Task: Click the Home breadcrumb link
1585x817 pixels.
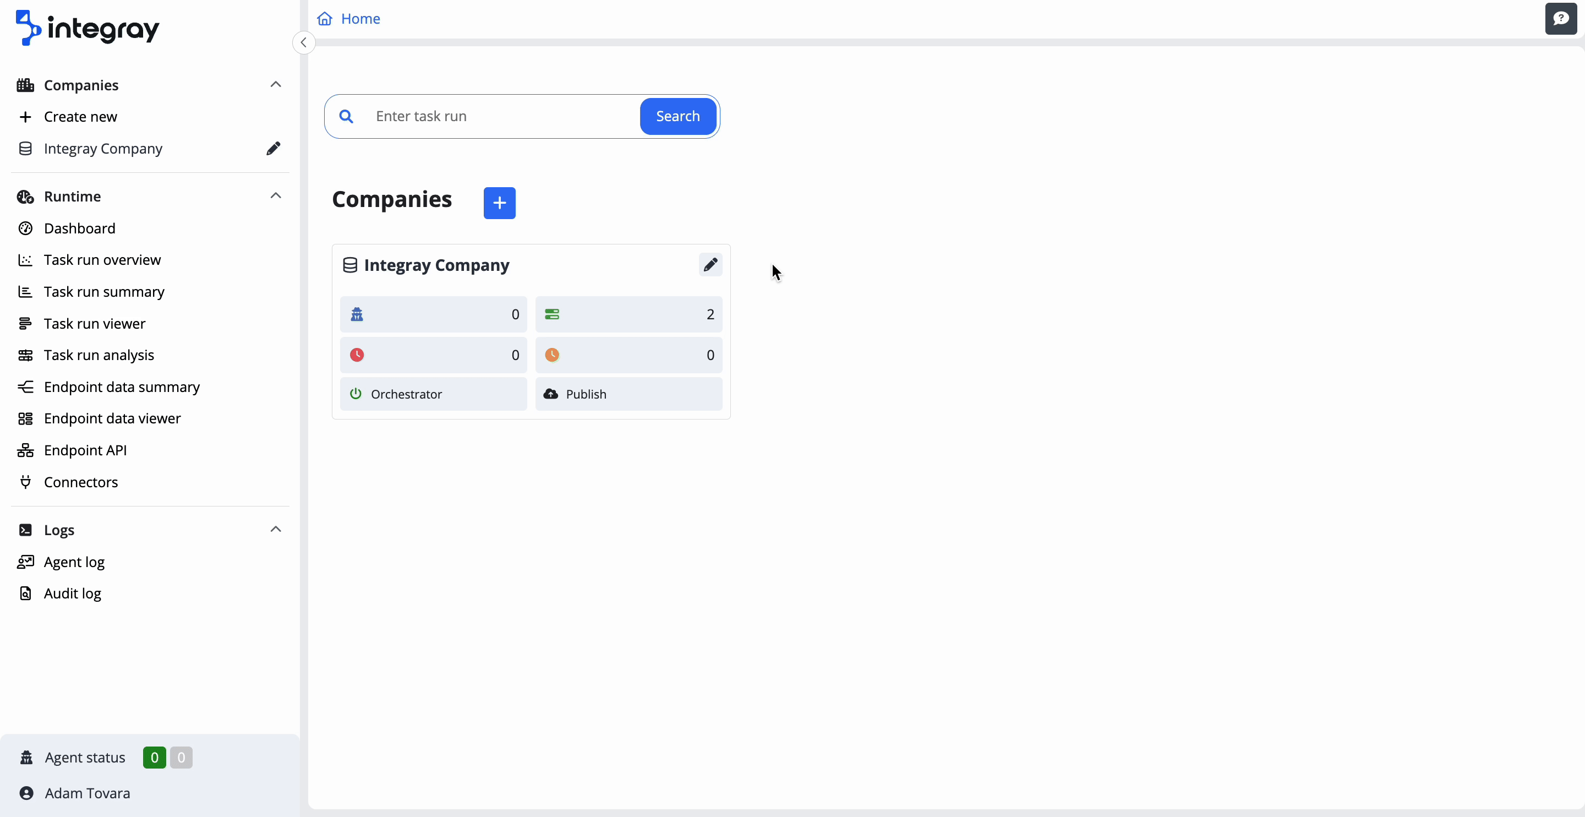Action: click(x=360, y=19)
